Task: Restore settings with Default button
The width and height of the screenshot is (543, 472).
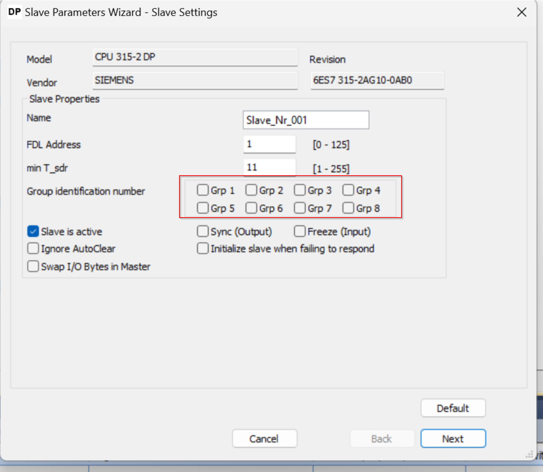Action: point(453,408)
